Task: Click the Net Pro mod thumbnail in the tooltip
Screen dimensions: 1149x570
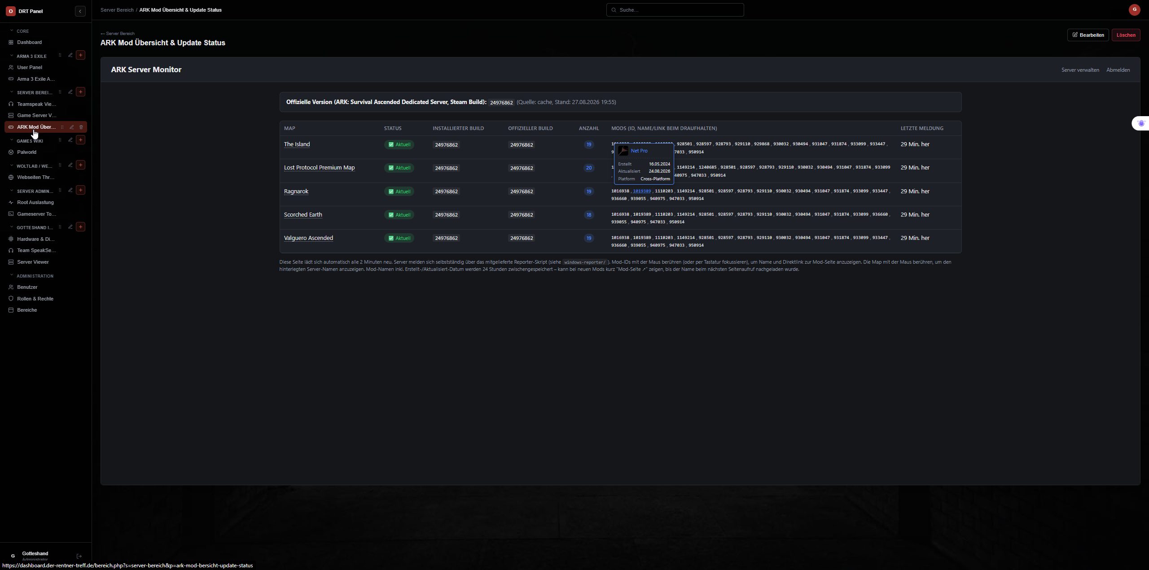Action: coord(623,151)
